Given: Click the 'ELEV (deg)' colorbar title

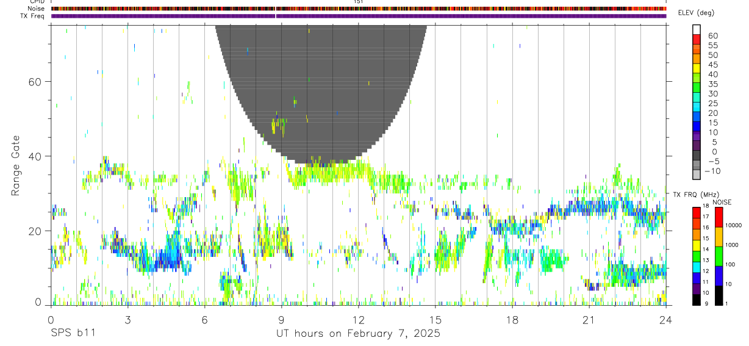Looking at the screenshot, I should 697,13.
